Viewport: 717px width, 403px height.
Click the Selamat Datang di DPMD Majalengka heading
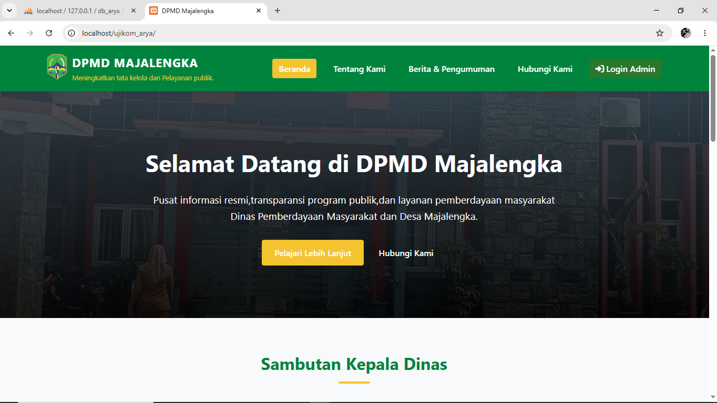(x=354, y=164)
